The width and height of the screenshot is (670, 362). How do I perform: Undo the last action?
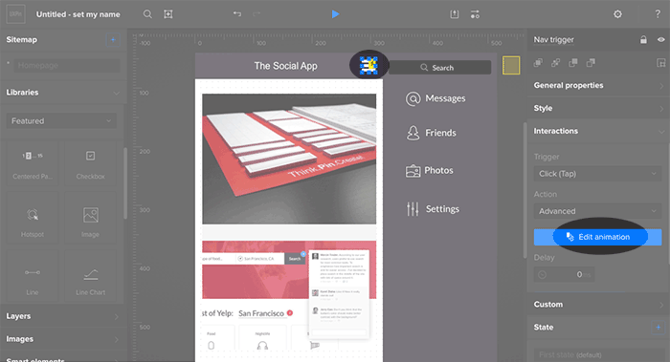pos(237,14)
